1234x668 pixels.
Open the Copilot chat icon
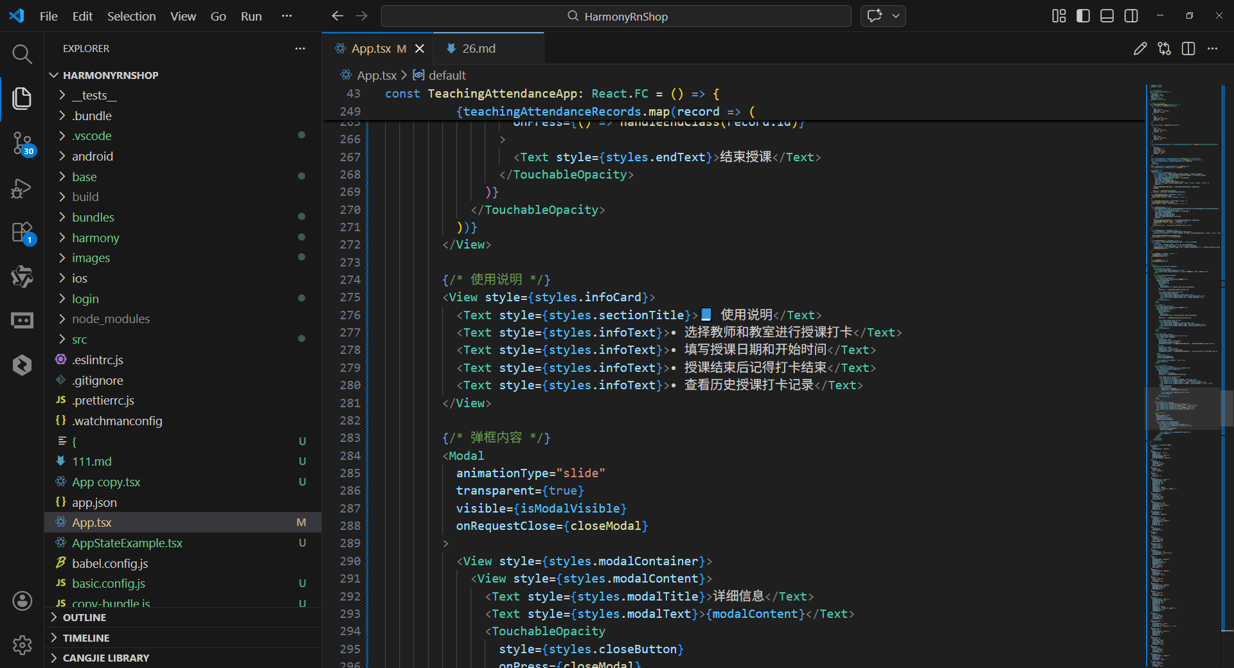pos(875,16)
